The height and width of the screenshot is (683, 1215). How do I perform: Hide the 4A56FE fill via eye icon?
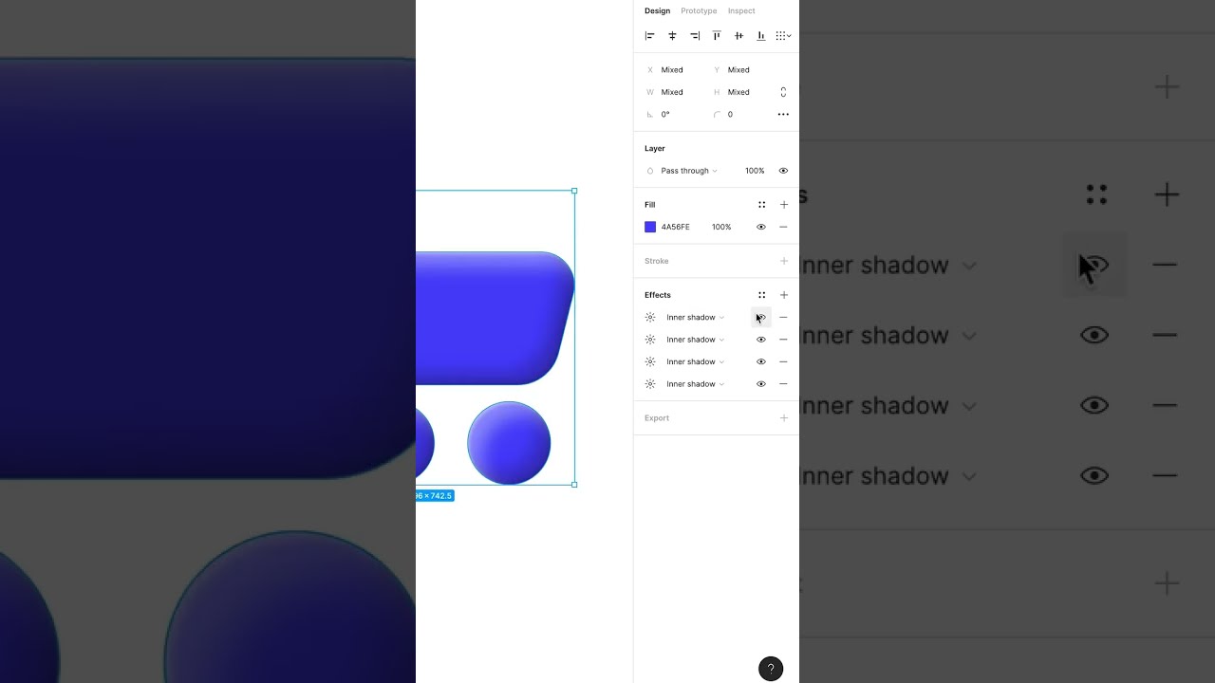tap(761, 227)
